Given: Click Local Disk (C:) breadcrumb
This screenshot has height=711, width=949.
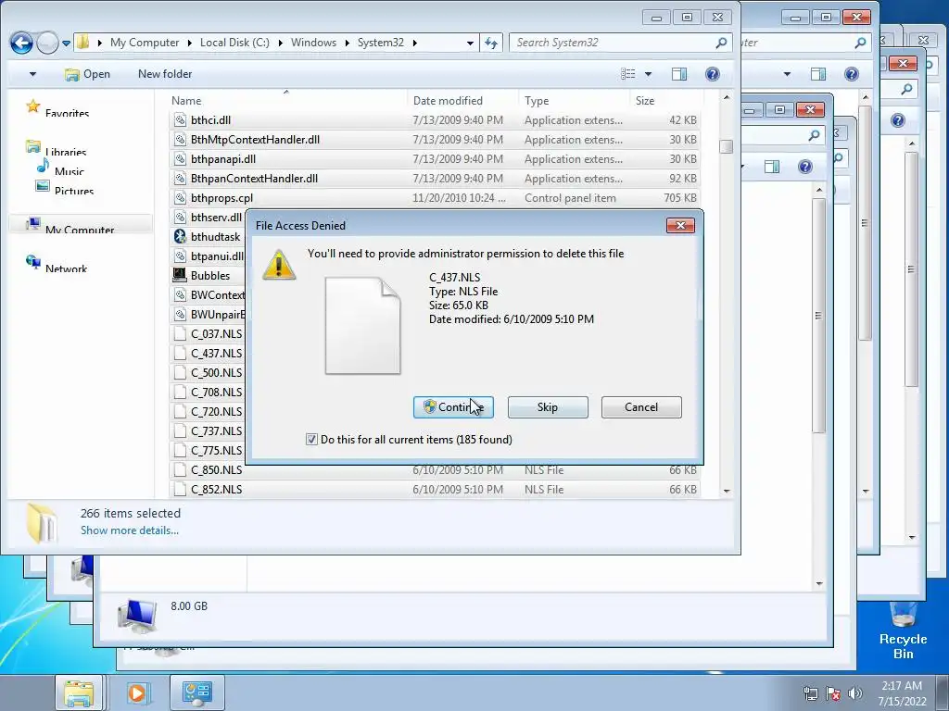Looking at the screenshot, I should (x=234, y=43).
